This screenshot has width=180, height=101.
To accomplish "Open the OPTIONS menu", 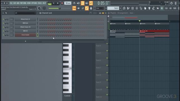I will pos(34,3).
